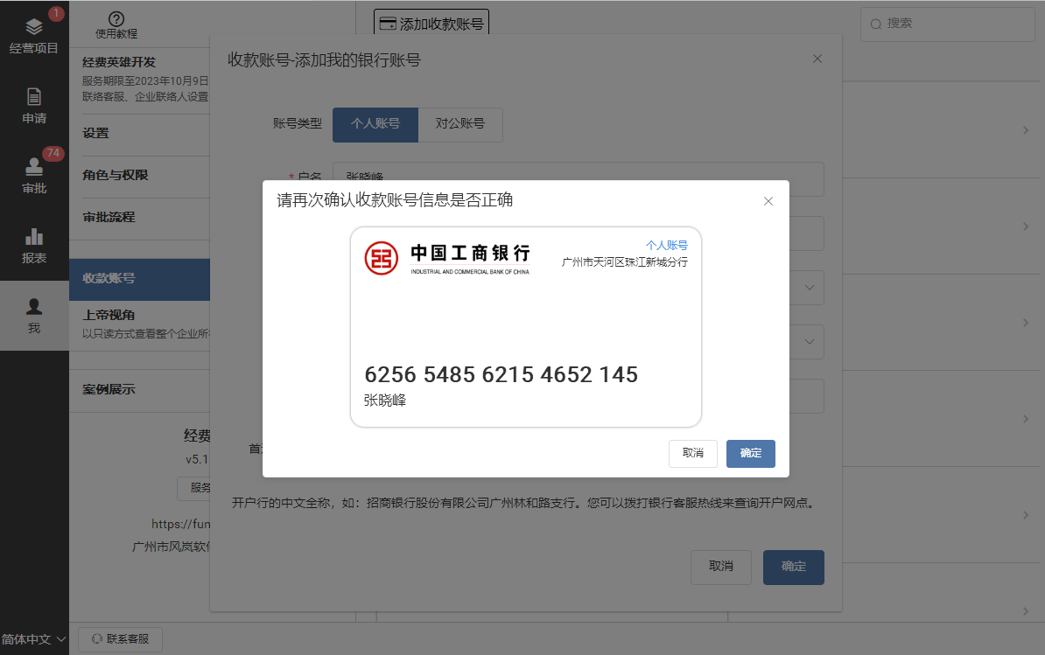Confirm account info with 确定 in confirmation dialog
Viewport: 1045px width, 655px height.
[x=750, y=453]
